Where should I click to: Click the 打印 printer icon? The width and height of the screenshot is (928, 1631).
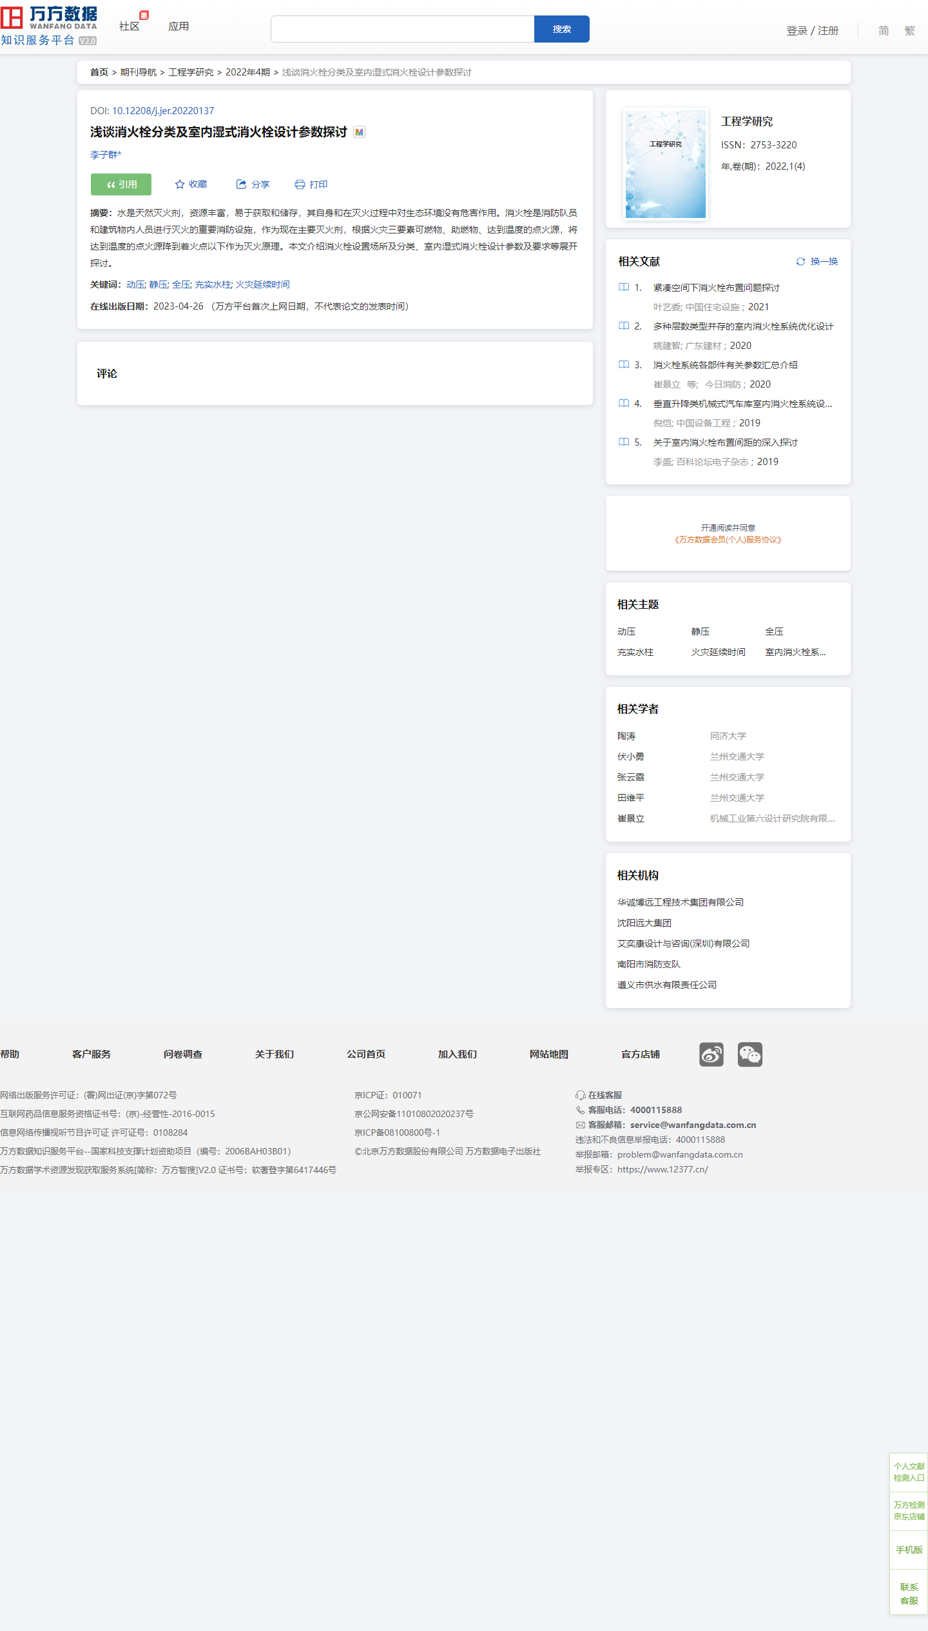click(300, 184)
